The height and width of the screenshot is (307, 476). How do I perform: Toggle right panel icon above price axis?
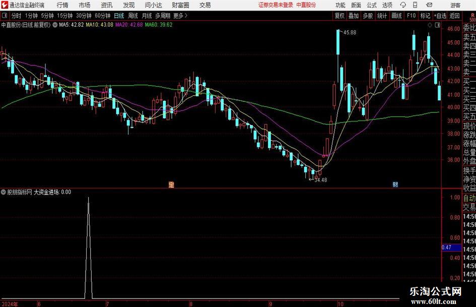coord(437,25)
